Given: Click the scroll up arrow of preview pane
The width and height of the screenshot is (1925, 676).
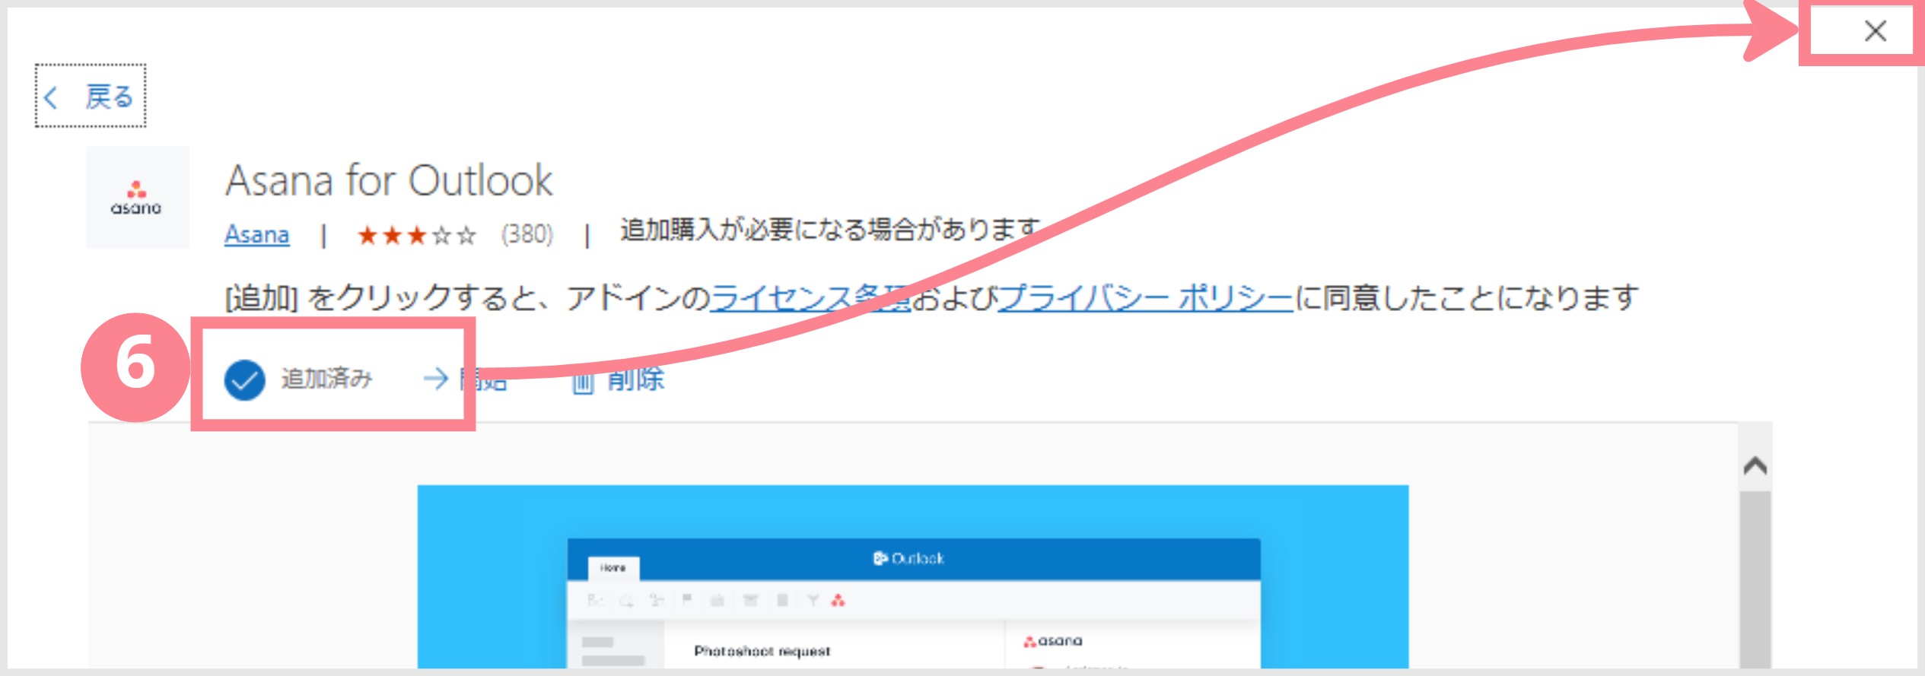Looking at the screenshot, I should tap(1755, 465).
